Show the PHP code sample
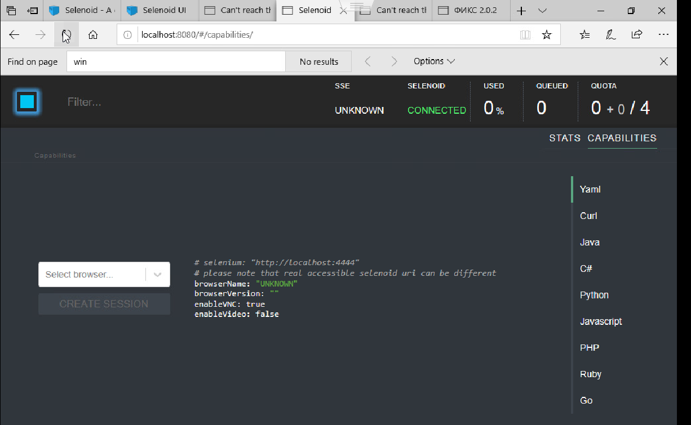The height and width of the screenshot is (425, 691). [590, 347]
